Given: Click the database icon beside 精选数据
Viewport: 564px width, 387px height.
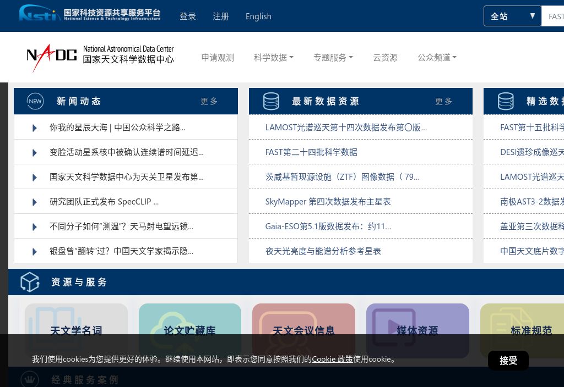Looking at the screenshot, I should point(506,101).
